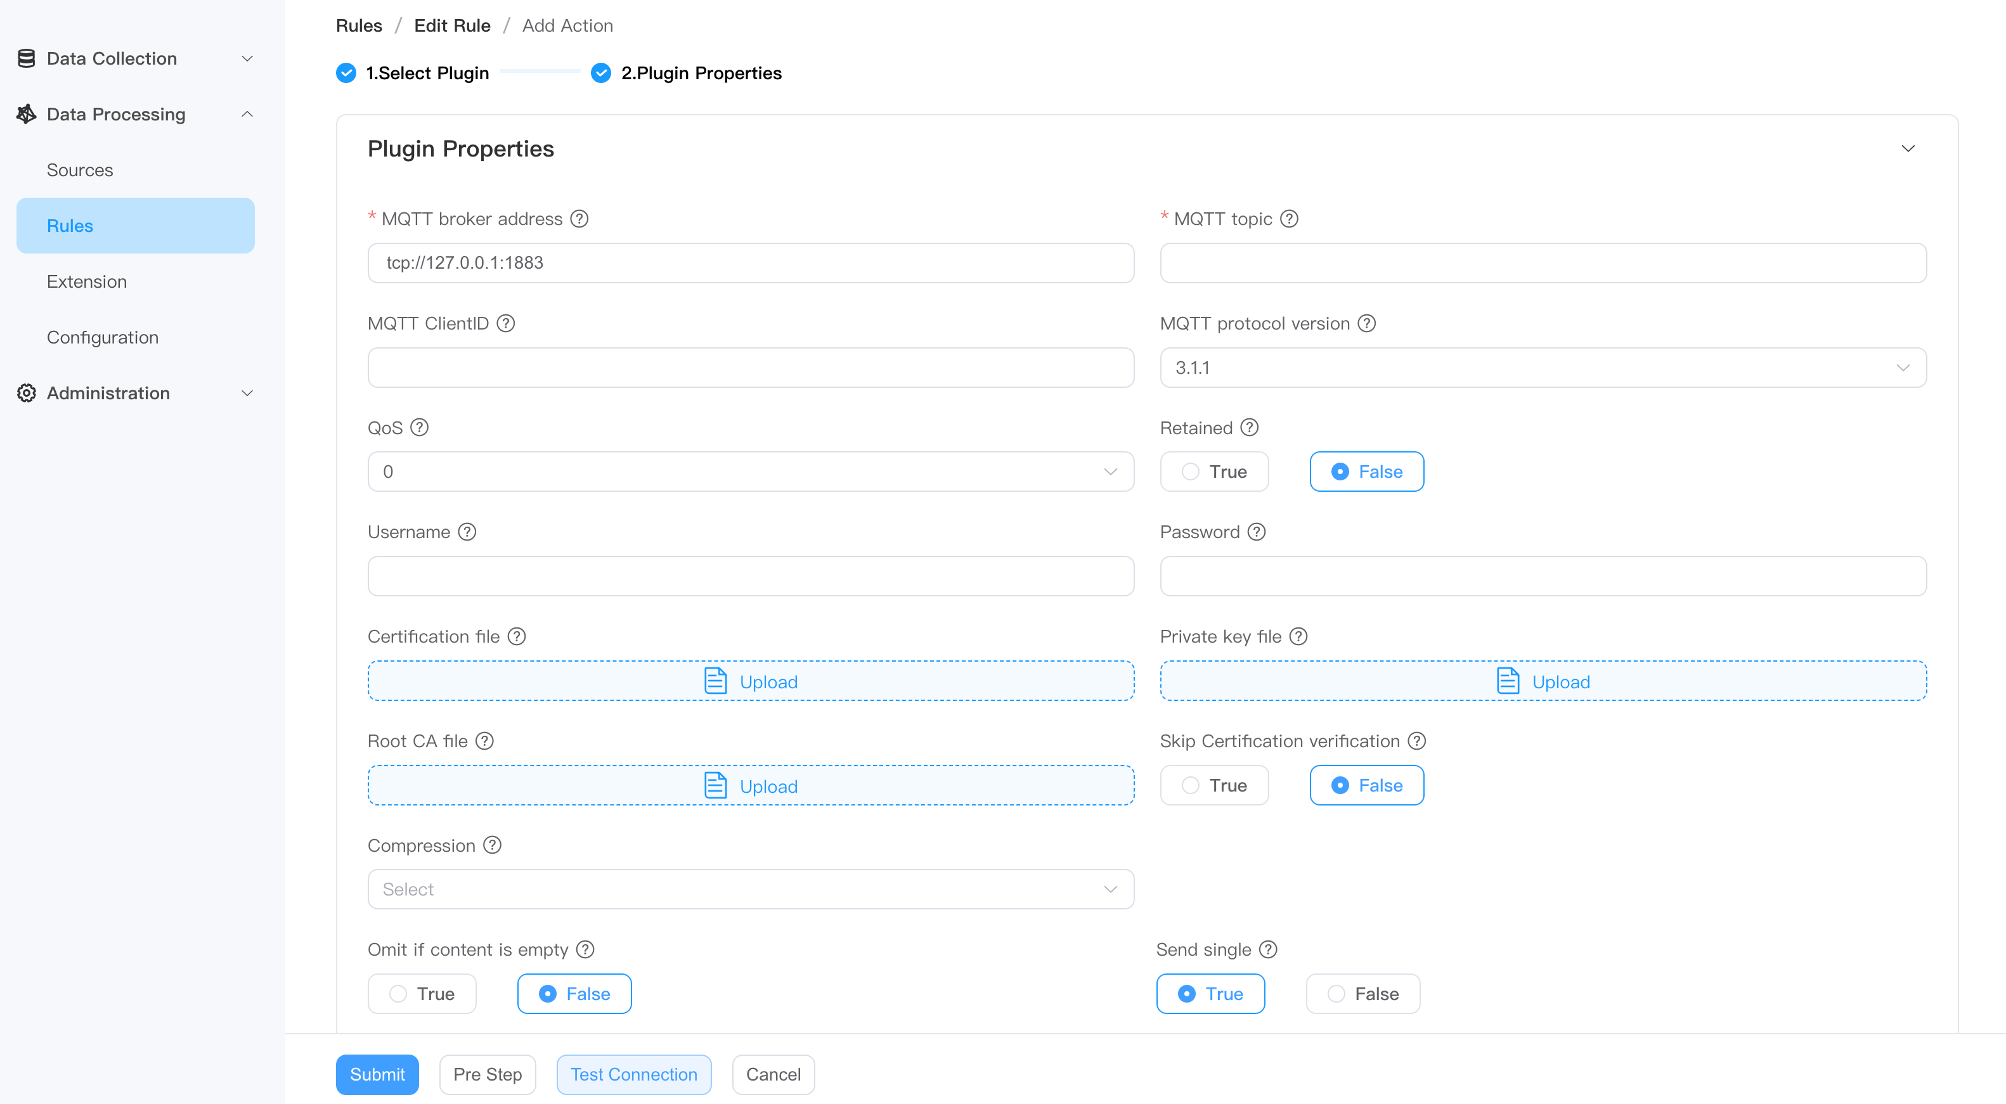The width and height of the screenshot is (2006, 1104).
Task: Click Send single help question icon
Action: pyautogui.click(x=1268, y=950)
